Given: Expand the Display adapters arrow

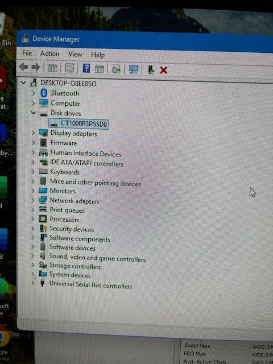Looking at the screenshot, I should (33, 133).
